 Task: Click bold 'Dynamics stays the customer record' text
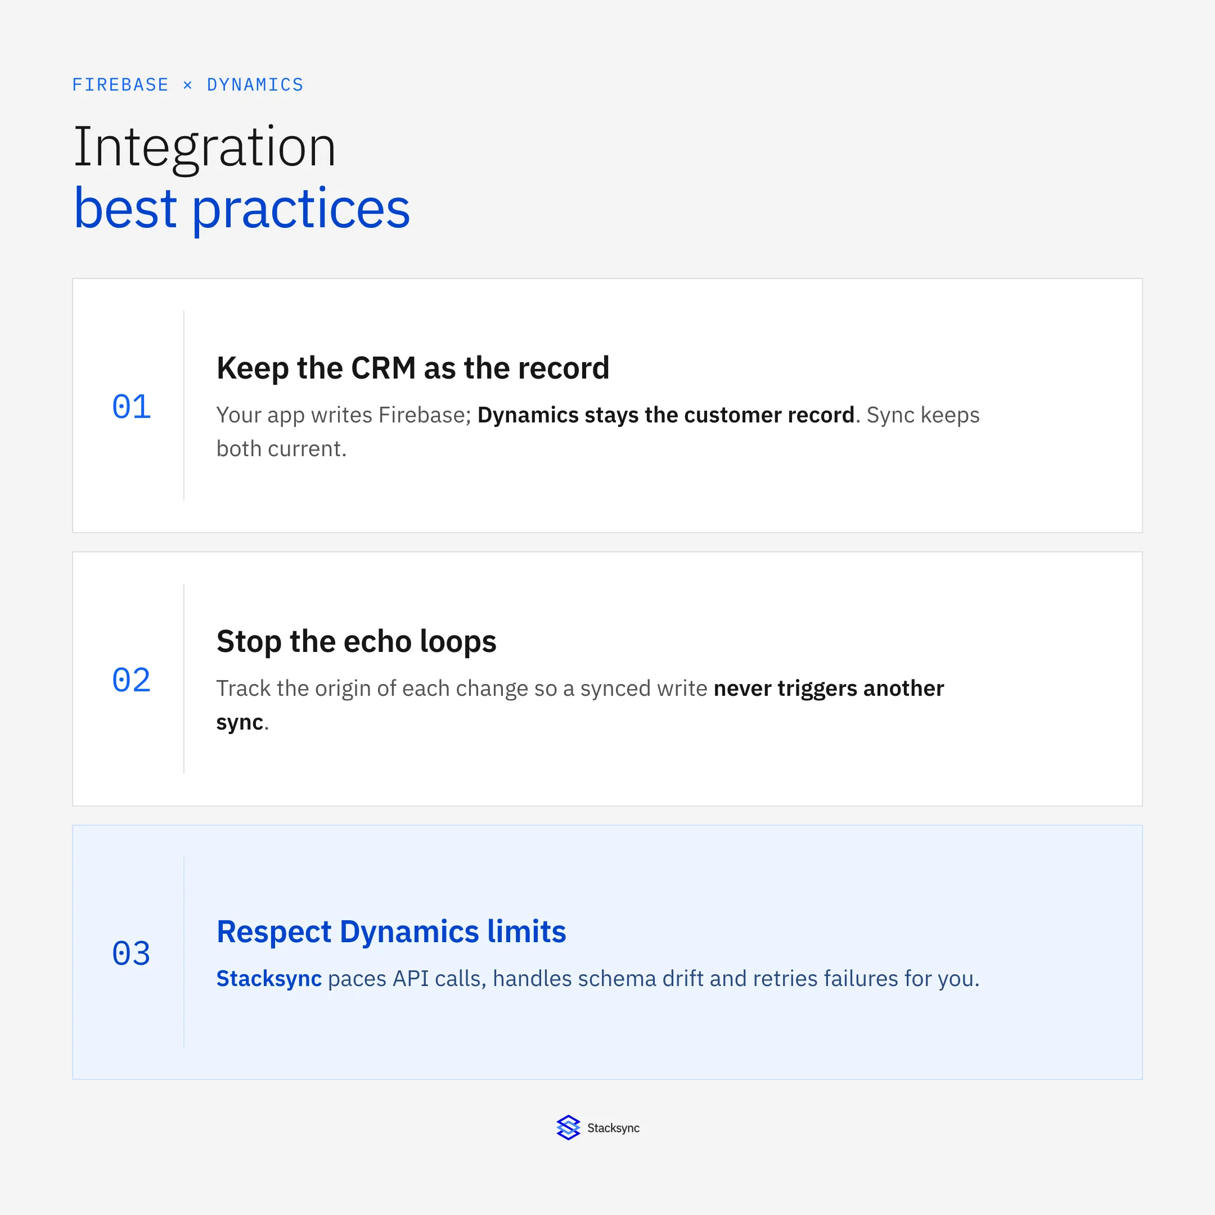666,415
